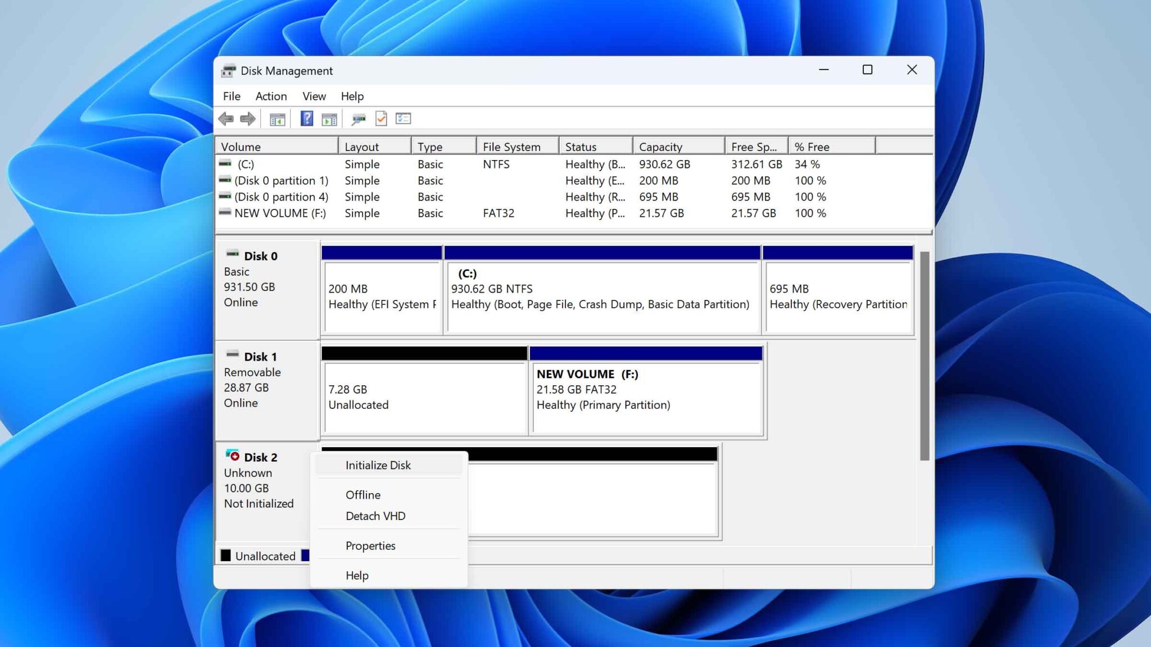Select Detach VHD in the context menu
The height and width of the screenshot is (647, 1151).
point(377,516)
